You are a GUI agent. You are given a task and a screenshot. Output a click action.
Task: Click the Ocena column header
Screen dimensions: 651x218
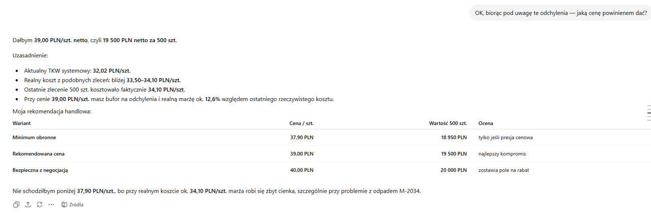click(486, 123)
